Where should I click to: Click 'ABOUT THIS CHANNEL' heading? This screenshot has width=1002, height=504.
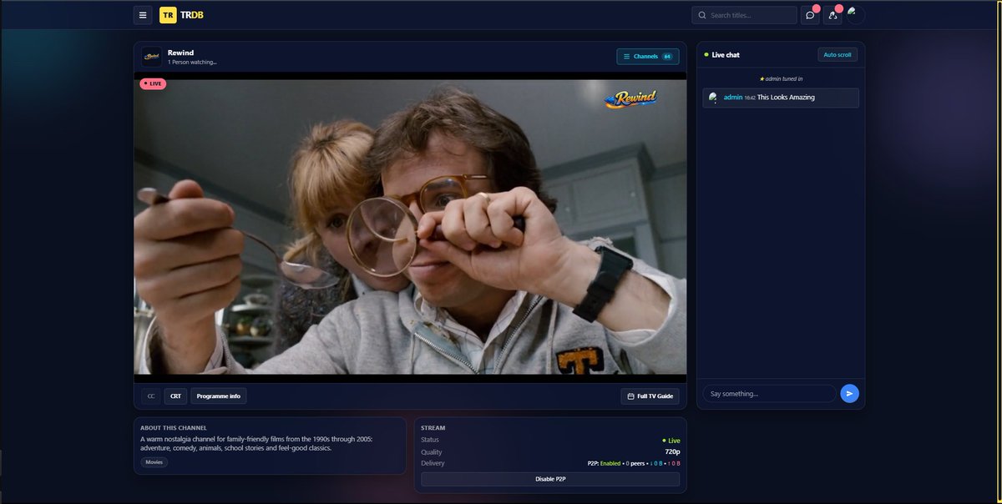(x=174, y=428)
